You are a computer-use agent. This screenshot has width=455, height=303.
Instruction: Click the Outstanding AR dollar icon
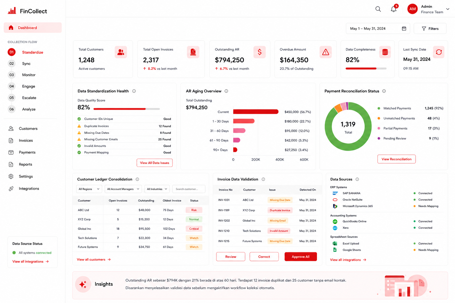pyautogui.click(x=259, y=52)
